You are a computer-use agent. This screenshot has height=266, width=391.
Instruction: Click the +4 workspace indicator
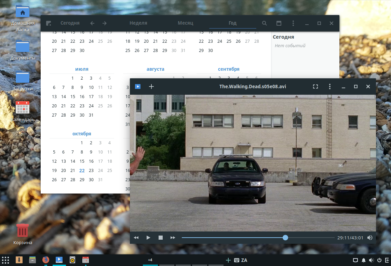[x=150, y=260]
